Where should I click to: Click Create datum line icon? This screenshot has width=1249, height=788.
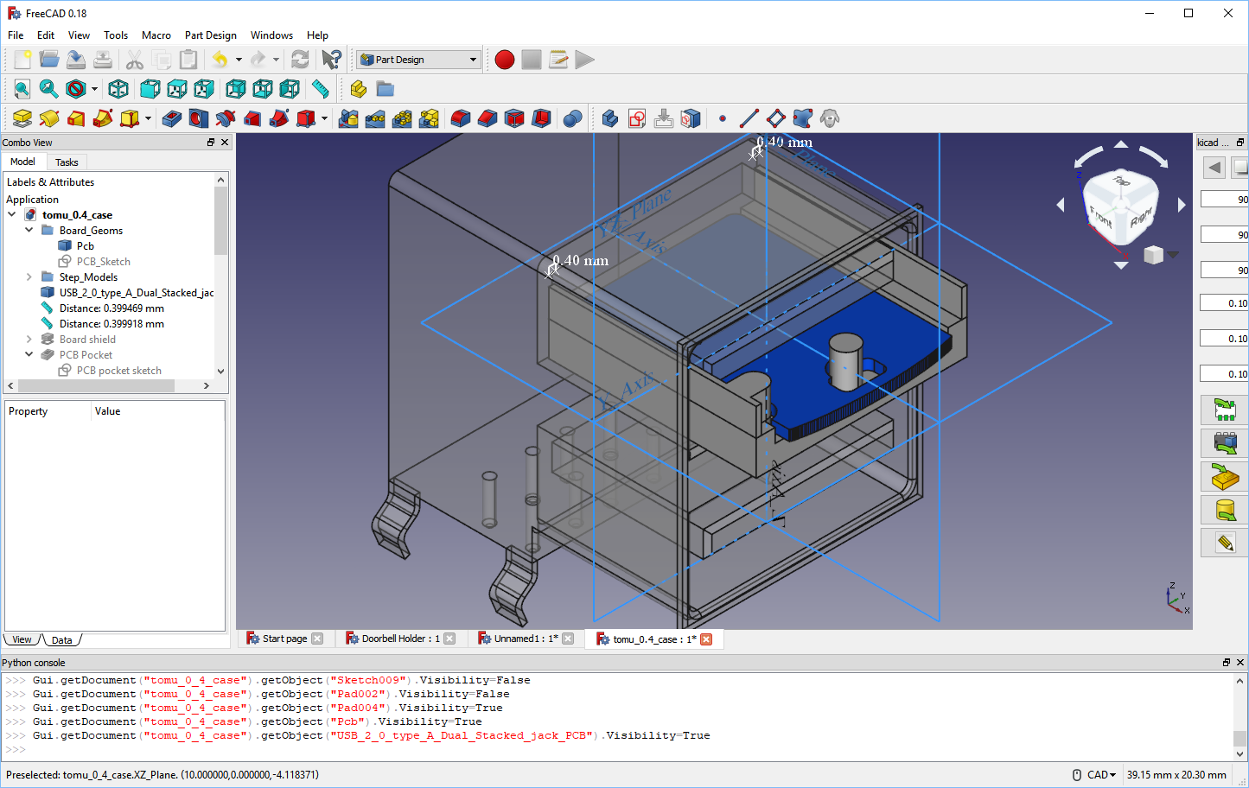tap(749, 118)
